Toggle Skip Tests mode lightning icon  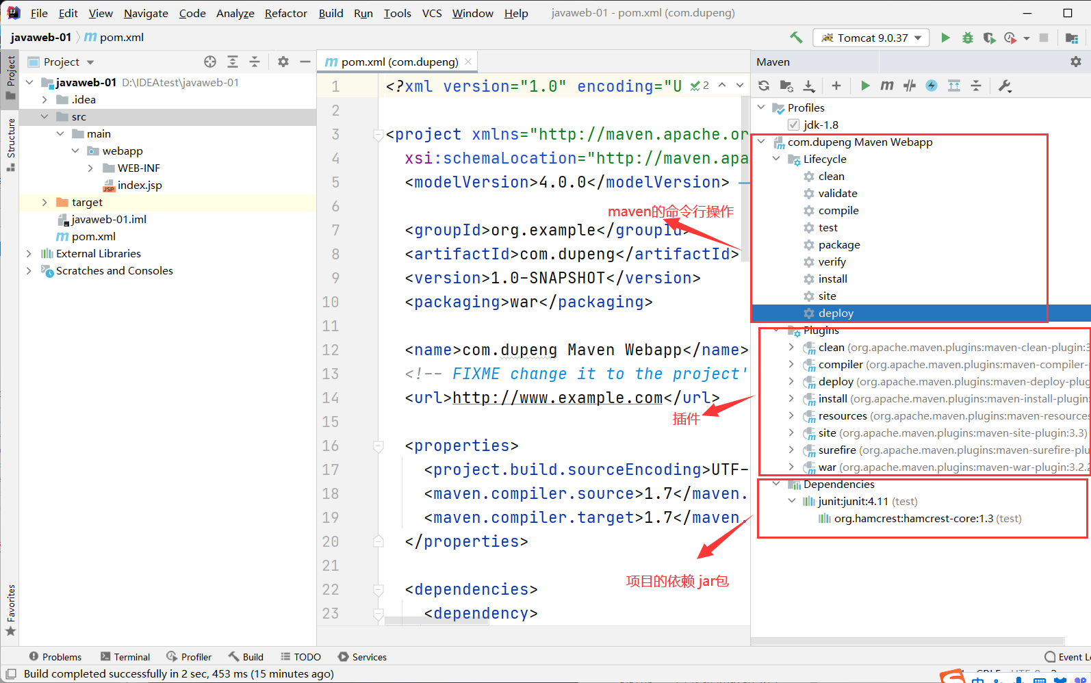[932, 86]
